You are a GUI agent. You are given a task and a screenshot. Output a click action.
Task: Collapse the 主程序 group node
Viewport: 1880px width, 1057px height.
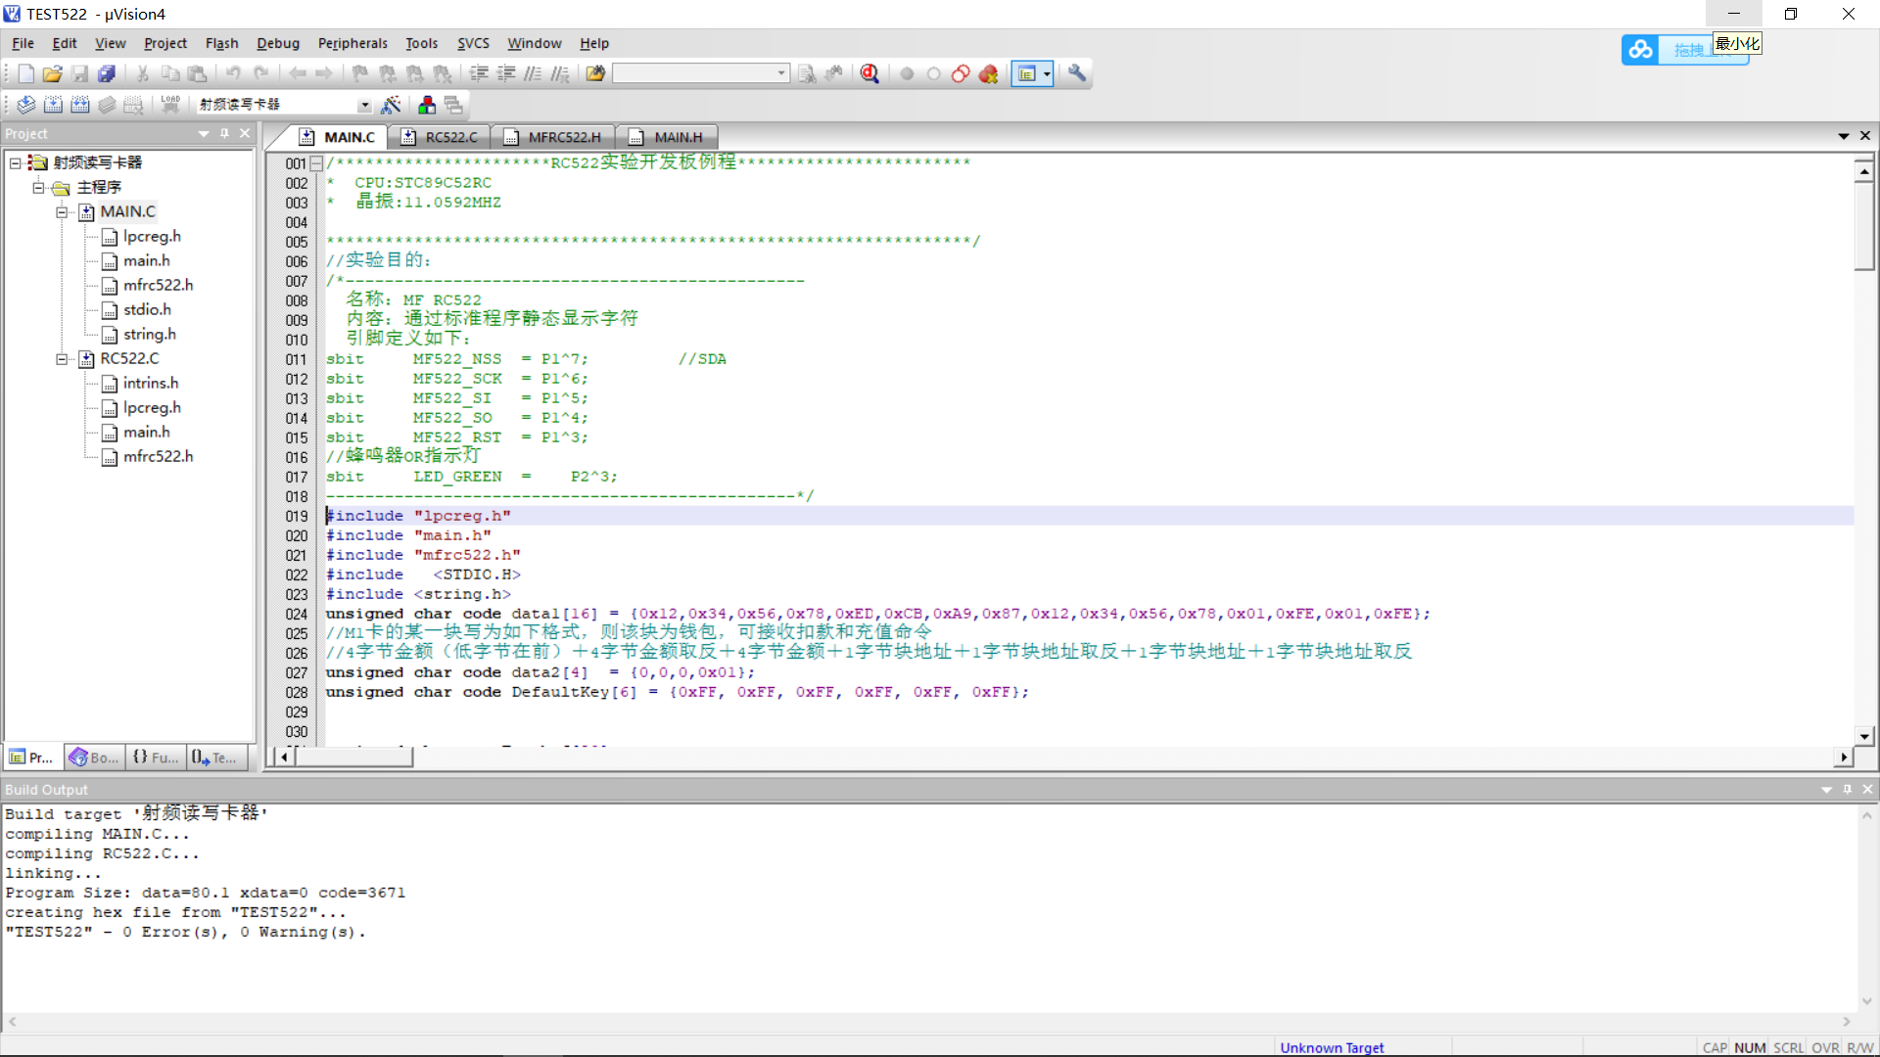pos(38,187)
